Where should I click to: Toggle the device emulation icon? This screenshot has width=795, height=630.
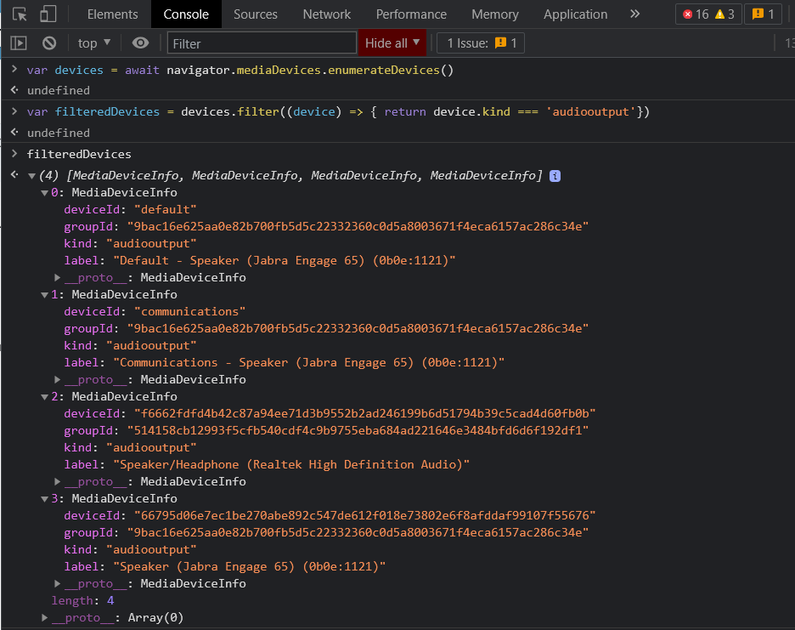pyautogui.click(x=46, y=14)
